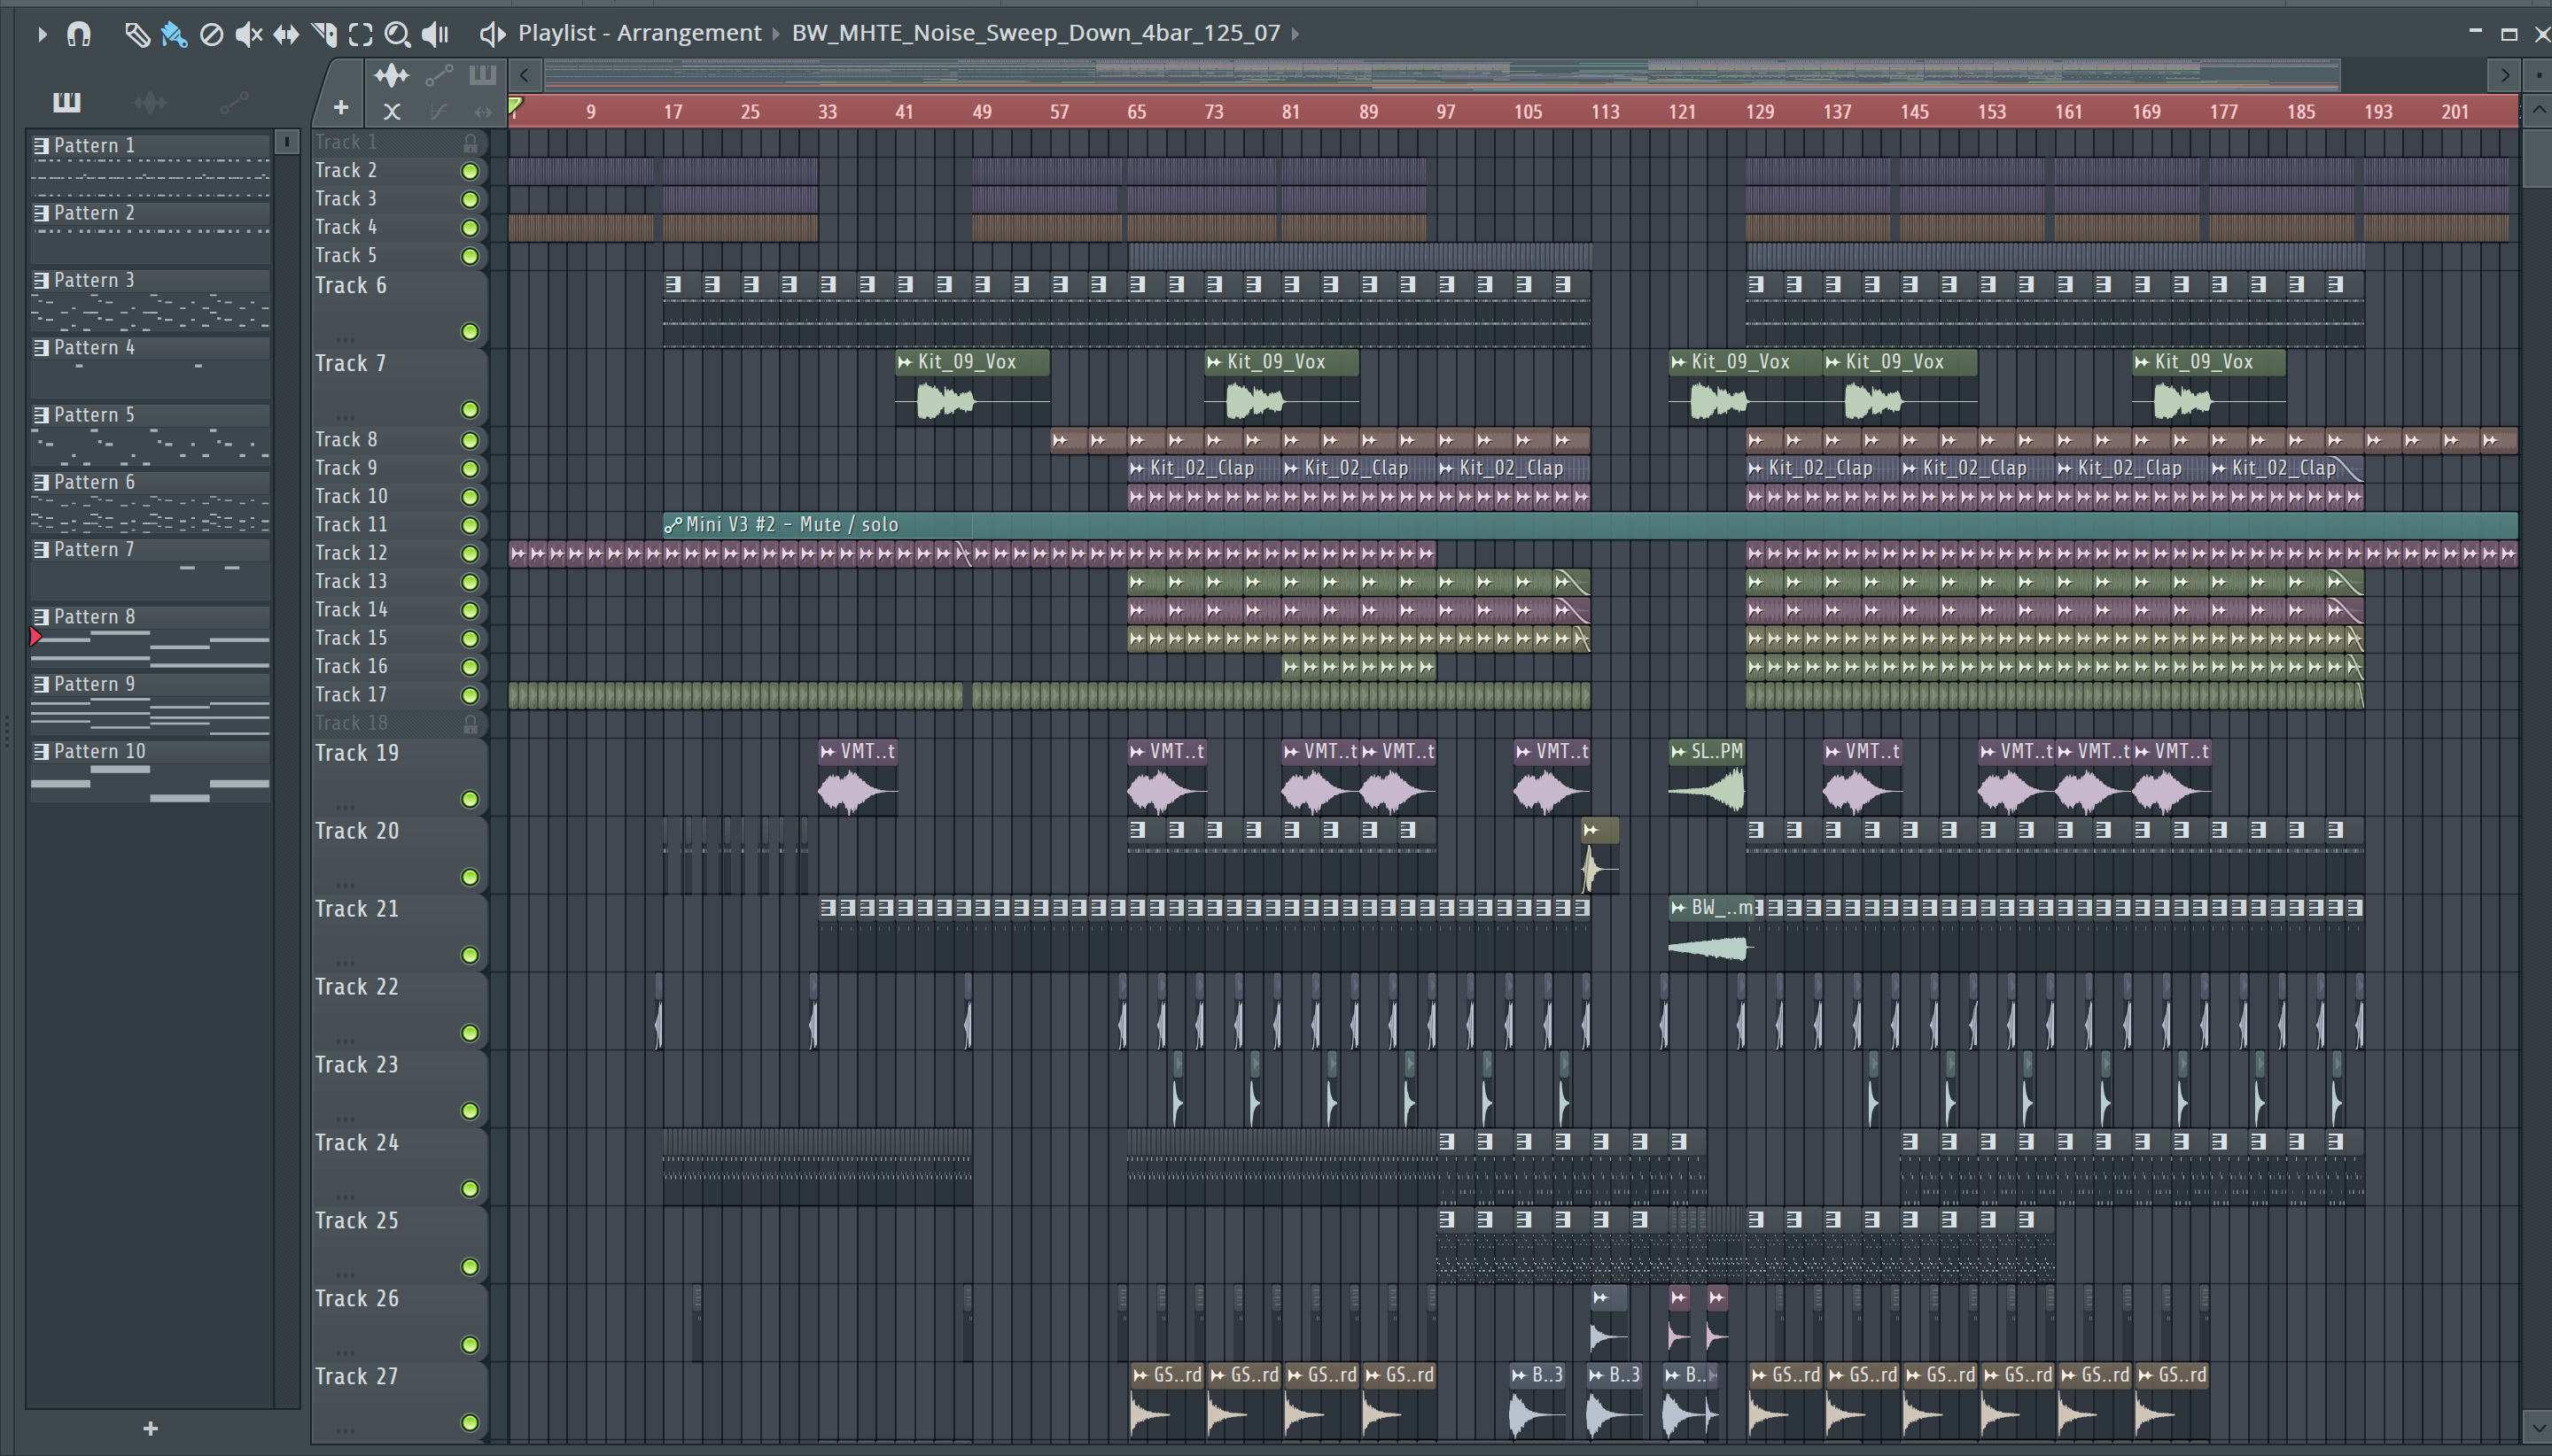This screenshot has height=1456, width=2552.
Task: Toggle the mute LED on Track 22
Action: [469, 1033]
